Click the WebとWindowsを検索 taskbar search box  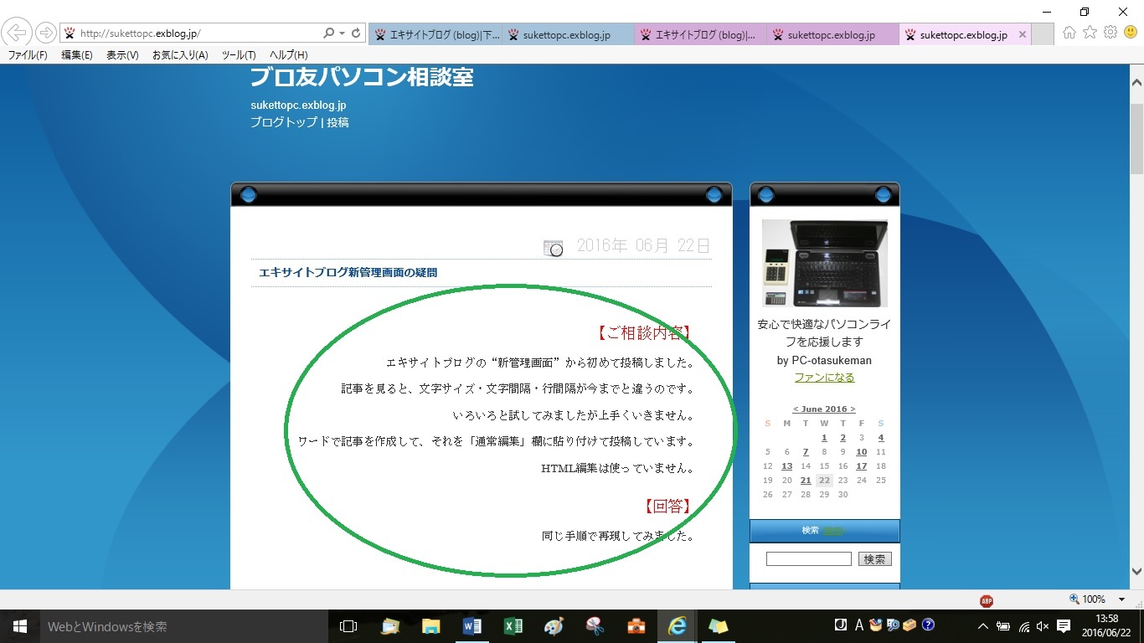pos(183,626)
